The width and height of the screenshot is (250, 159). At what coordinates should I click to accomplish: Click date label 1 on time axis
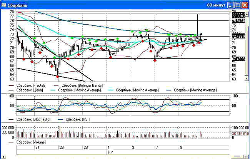pos(108,147)
